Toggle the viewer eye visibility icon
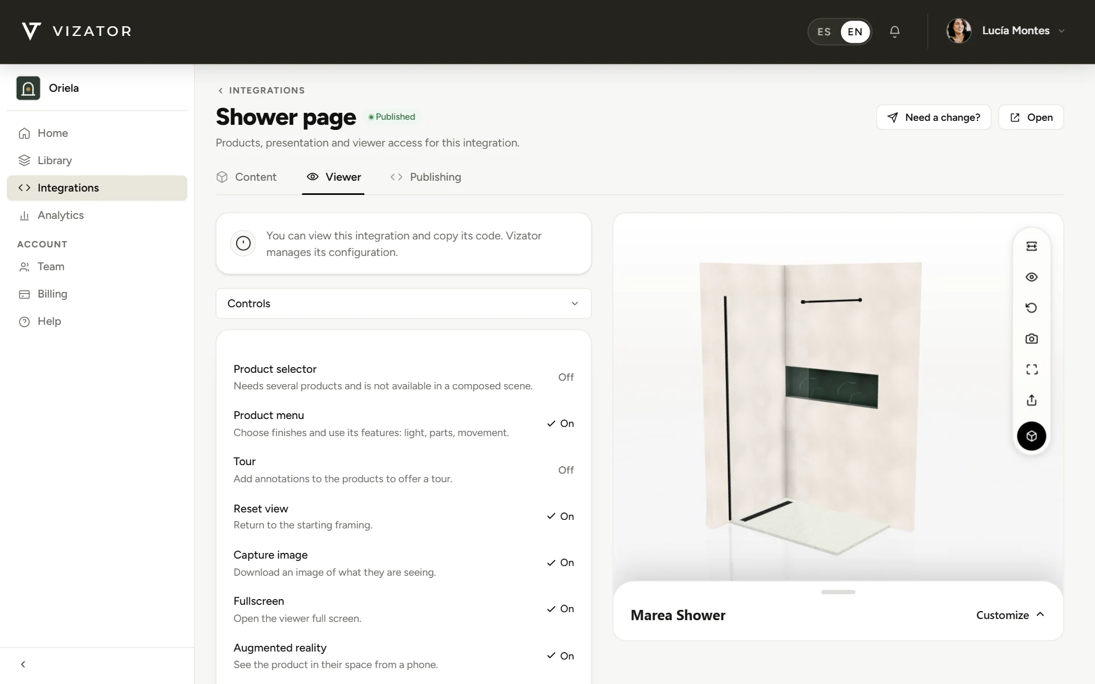1095x684 pixels. [1032, 277]
